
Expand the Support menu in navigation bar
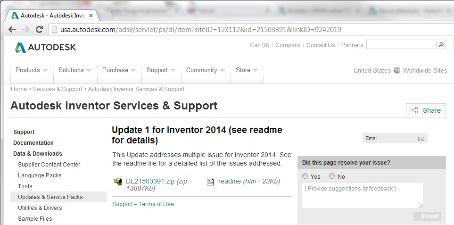click(x=161, y=70)
